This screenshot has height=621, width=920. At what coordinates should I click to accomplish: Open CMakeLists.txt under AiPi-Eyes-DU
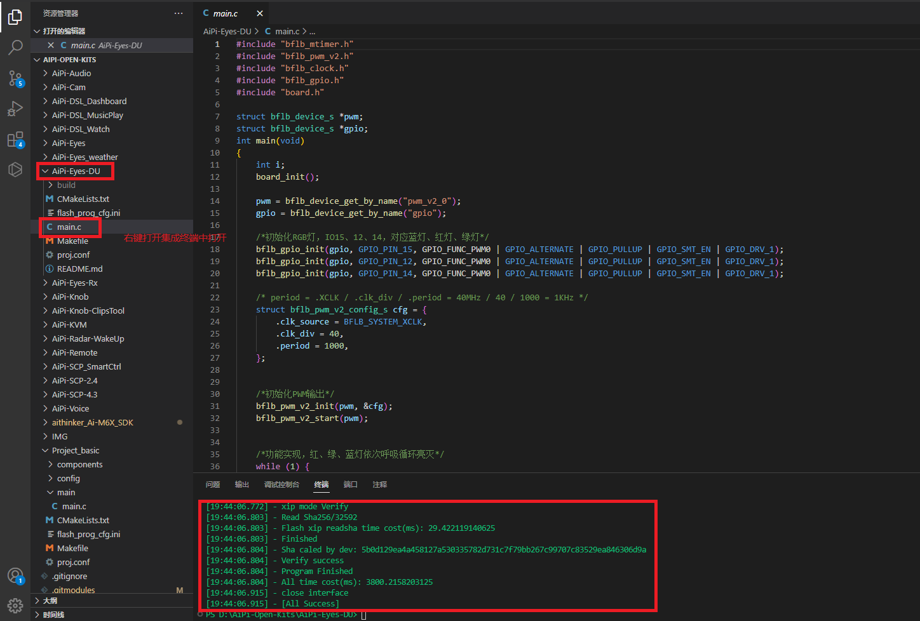[x=112, y=199]
